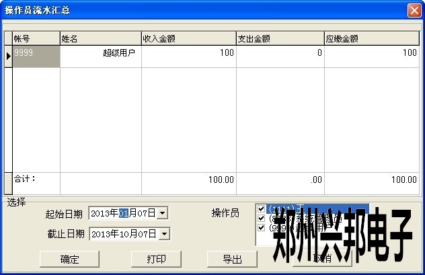Uncheck the (9999) operator checkbox

262,227
